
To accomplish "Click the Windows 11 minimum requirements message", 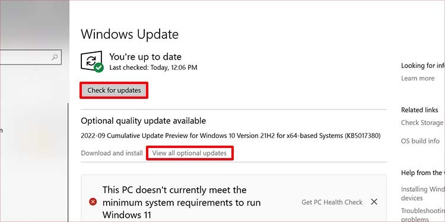I will [182, 202].
